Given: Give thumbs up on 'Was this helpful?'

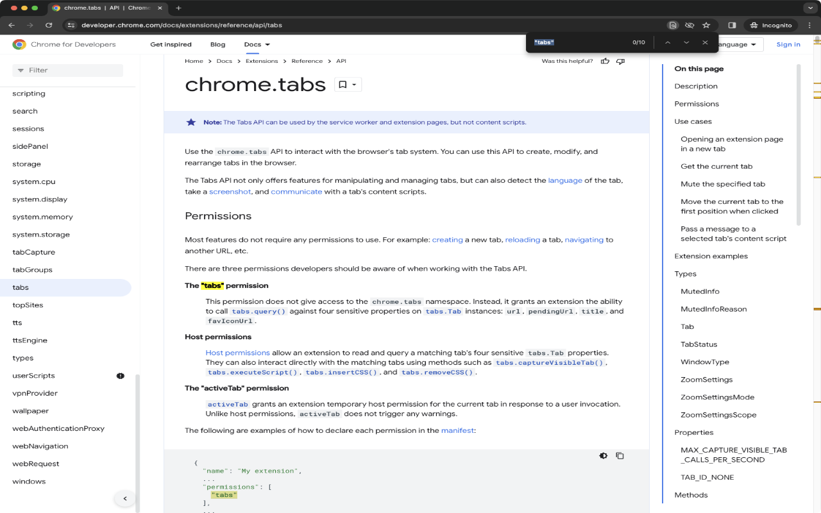Looking at the screenshot, I should tap(605, 61).
